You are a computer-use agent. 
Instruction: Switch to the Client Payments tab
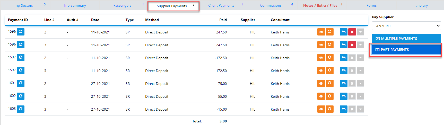pyautogui.click(x=221, y=5)
